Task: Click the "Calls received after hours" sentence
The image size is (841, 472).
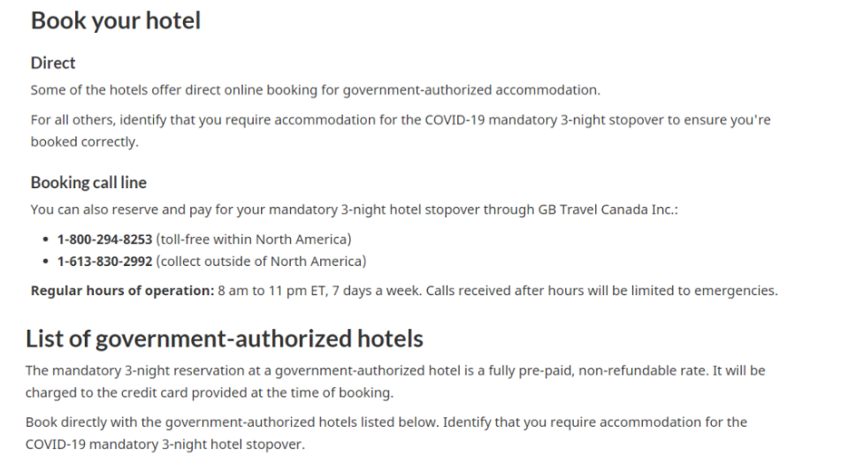Action: (x=601, y=291)
